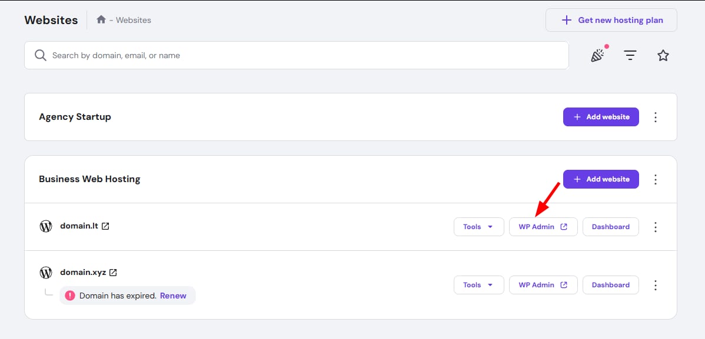The width and height of the screenshot is (705, 339).
Task: Click WP Admin button for domain.lt
Action: click(543, 227)
